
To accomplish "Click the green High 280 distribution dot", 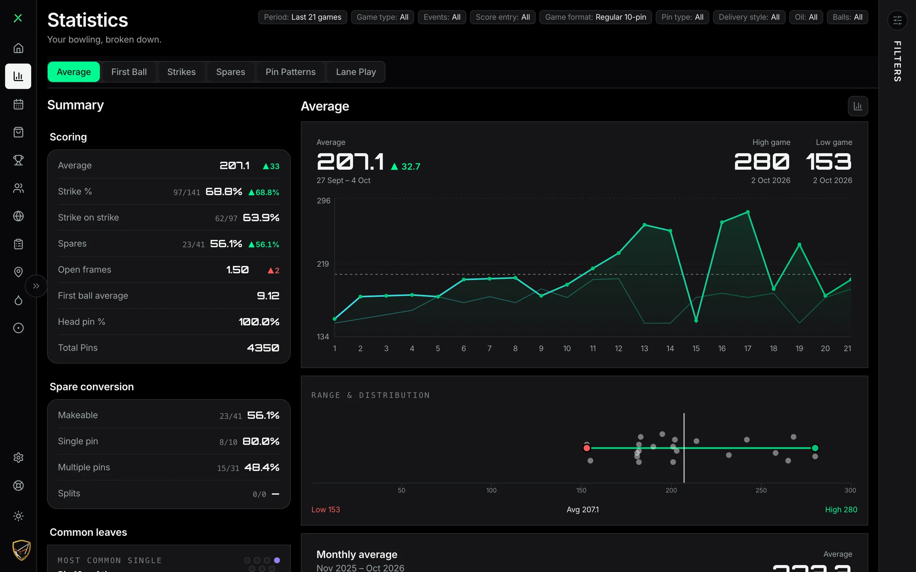I will [815, 448].
